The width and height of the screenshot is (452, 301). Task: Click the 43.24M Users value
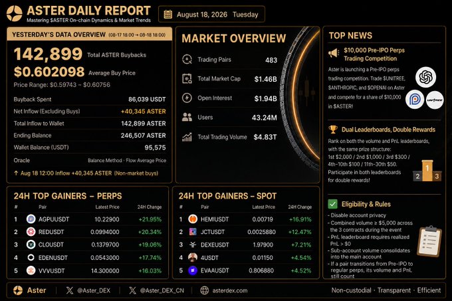(x=265, y=118)
